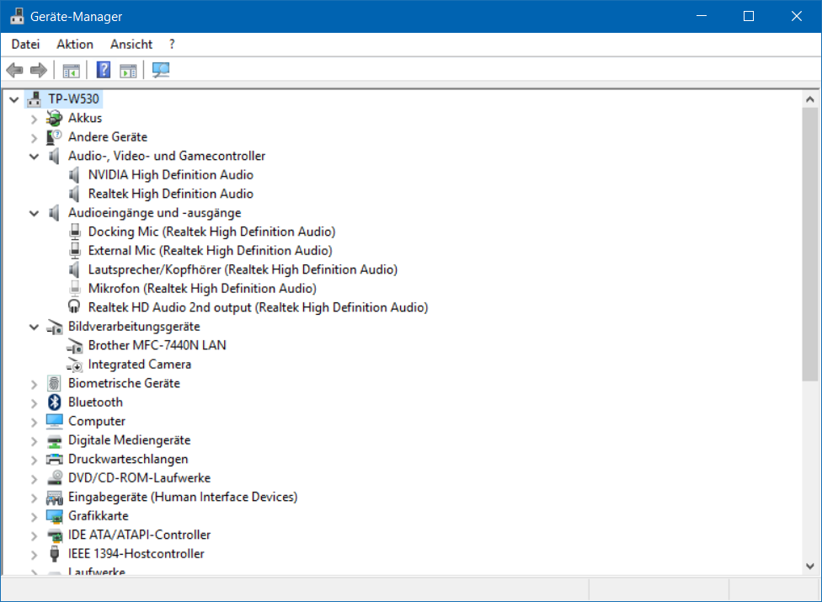Select NVIDIA High Definition Audio device

(x=170, y=174)
